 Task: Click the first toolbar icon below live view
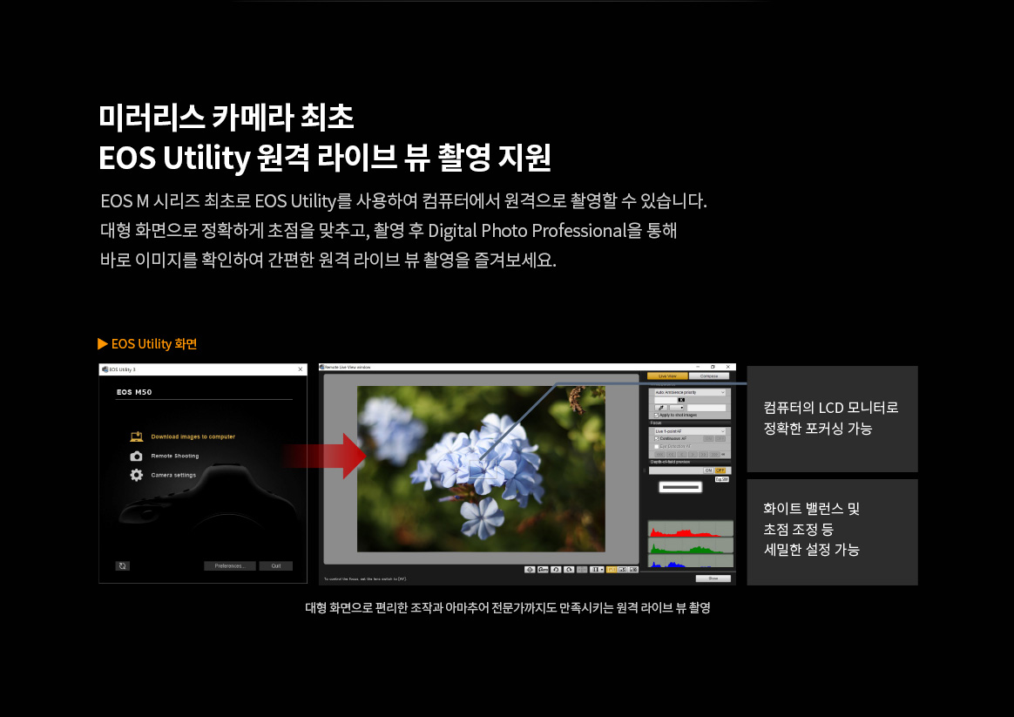click(x=530, y=569)
